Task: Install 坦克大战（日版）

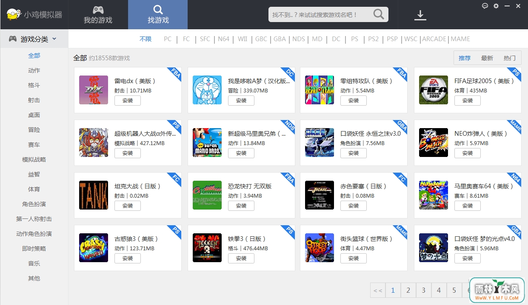Action: pos(128,206)
